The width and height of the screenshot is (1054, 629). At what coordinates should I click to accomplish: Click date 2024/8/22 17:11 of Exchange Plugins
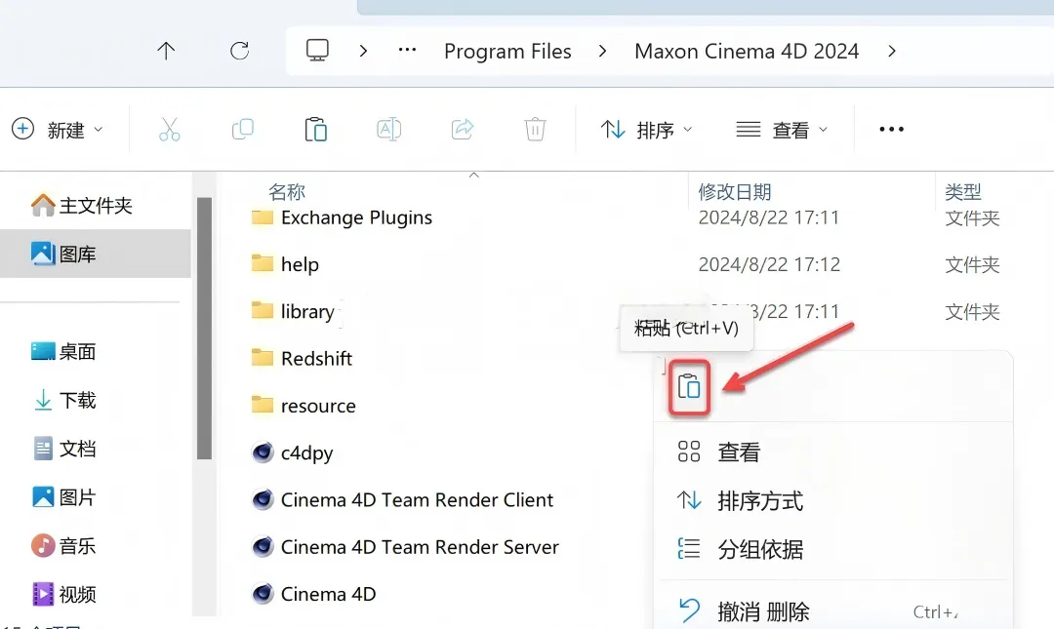point(769,217)
